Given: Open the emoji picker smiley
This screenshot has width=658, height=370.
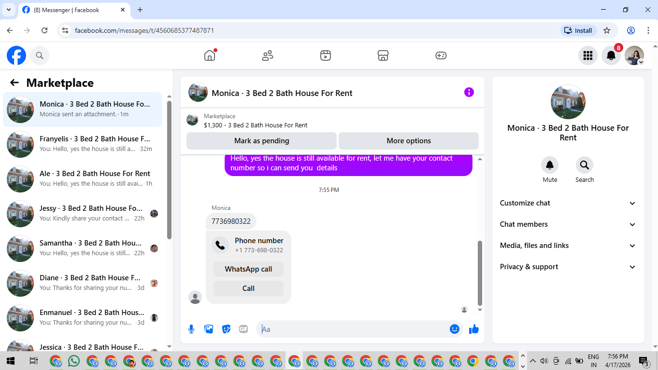Looking at the screenshot, I should click(x=455, y=329).
